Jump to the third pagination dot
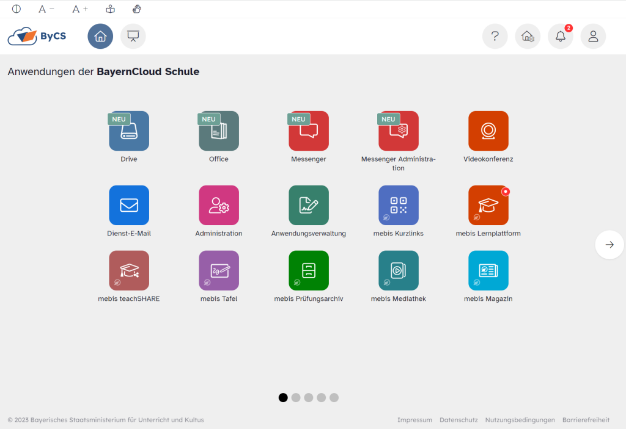Image resolution: width=626 pixels, height=429 pixels. [309, 397]
